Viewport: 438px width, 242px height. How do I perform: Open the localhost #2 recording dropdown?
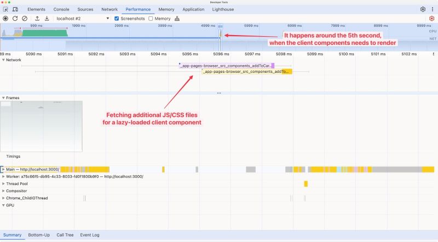[x=83, y=19]
